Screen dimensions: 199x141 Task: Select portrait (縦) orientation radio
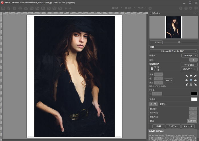(155, 67)
